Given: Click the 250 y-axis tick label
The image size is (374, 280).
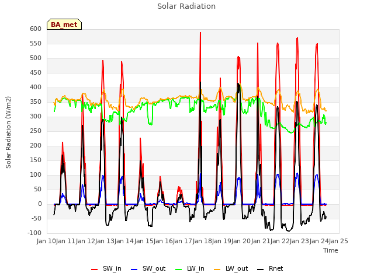Looking at the screenshot, I should coord(36,131).
